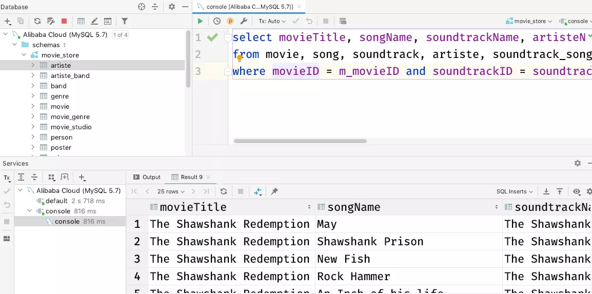
Task: Toggle in-editor results layout icon
Action: pos(343,21)
